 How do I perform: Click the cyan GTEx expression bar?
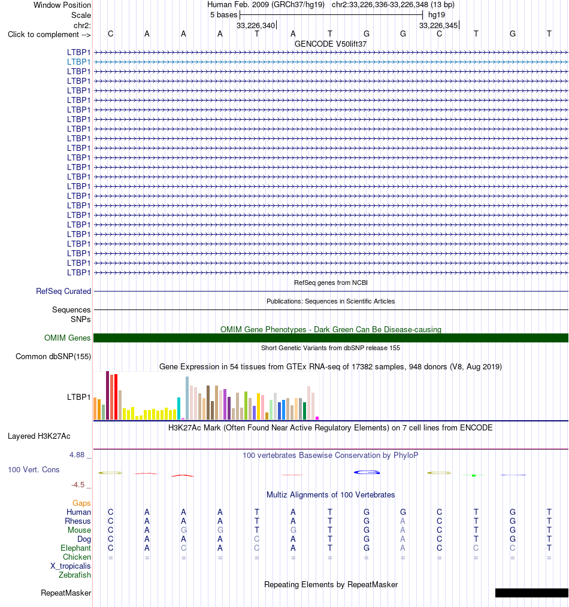(179, 408)
